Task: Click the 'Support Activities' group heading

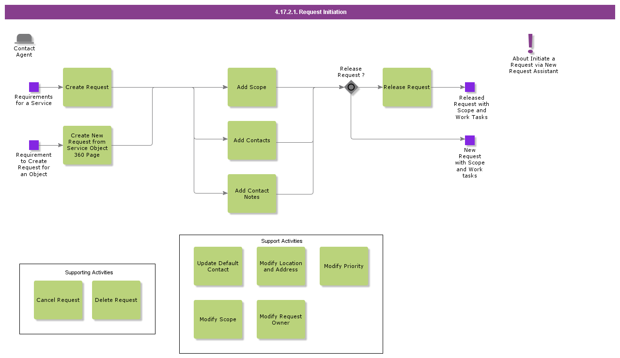Action: click(x=281, y=241)
